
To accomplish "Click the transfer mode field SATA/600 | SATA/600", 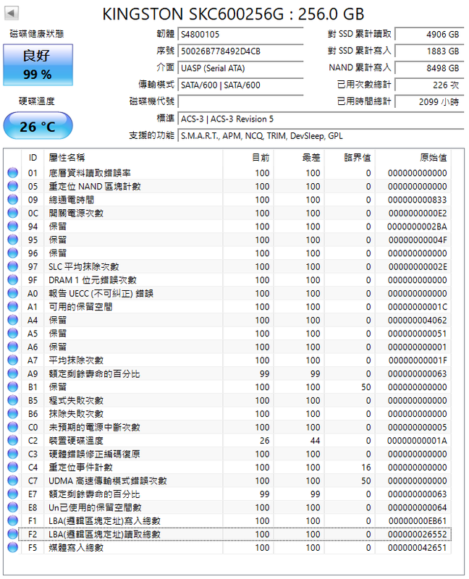I will [x=240, y=85].
